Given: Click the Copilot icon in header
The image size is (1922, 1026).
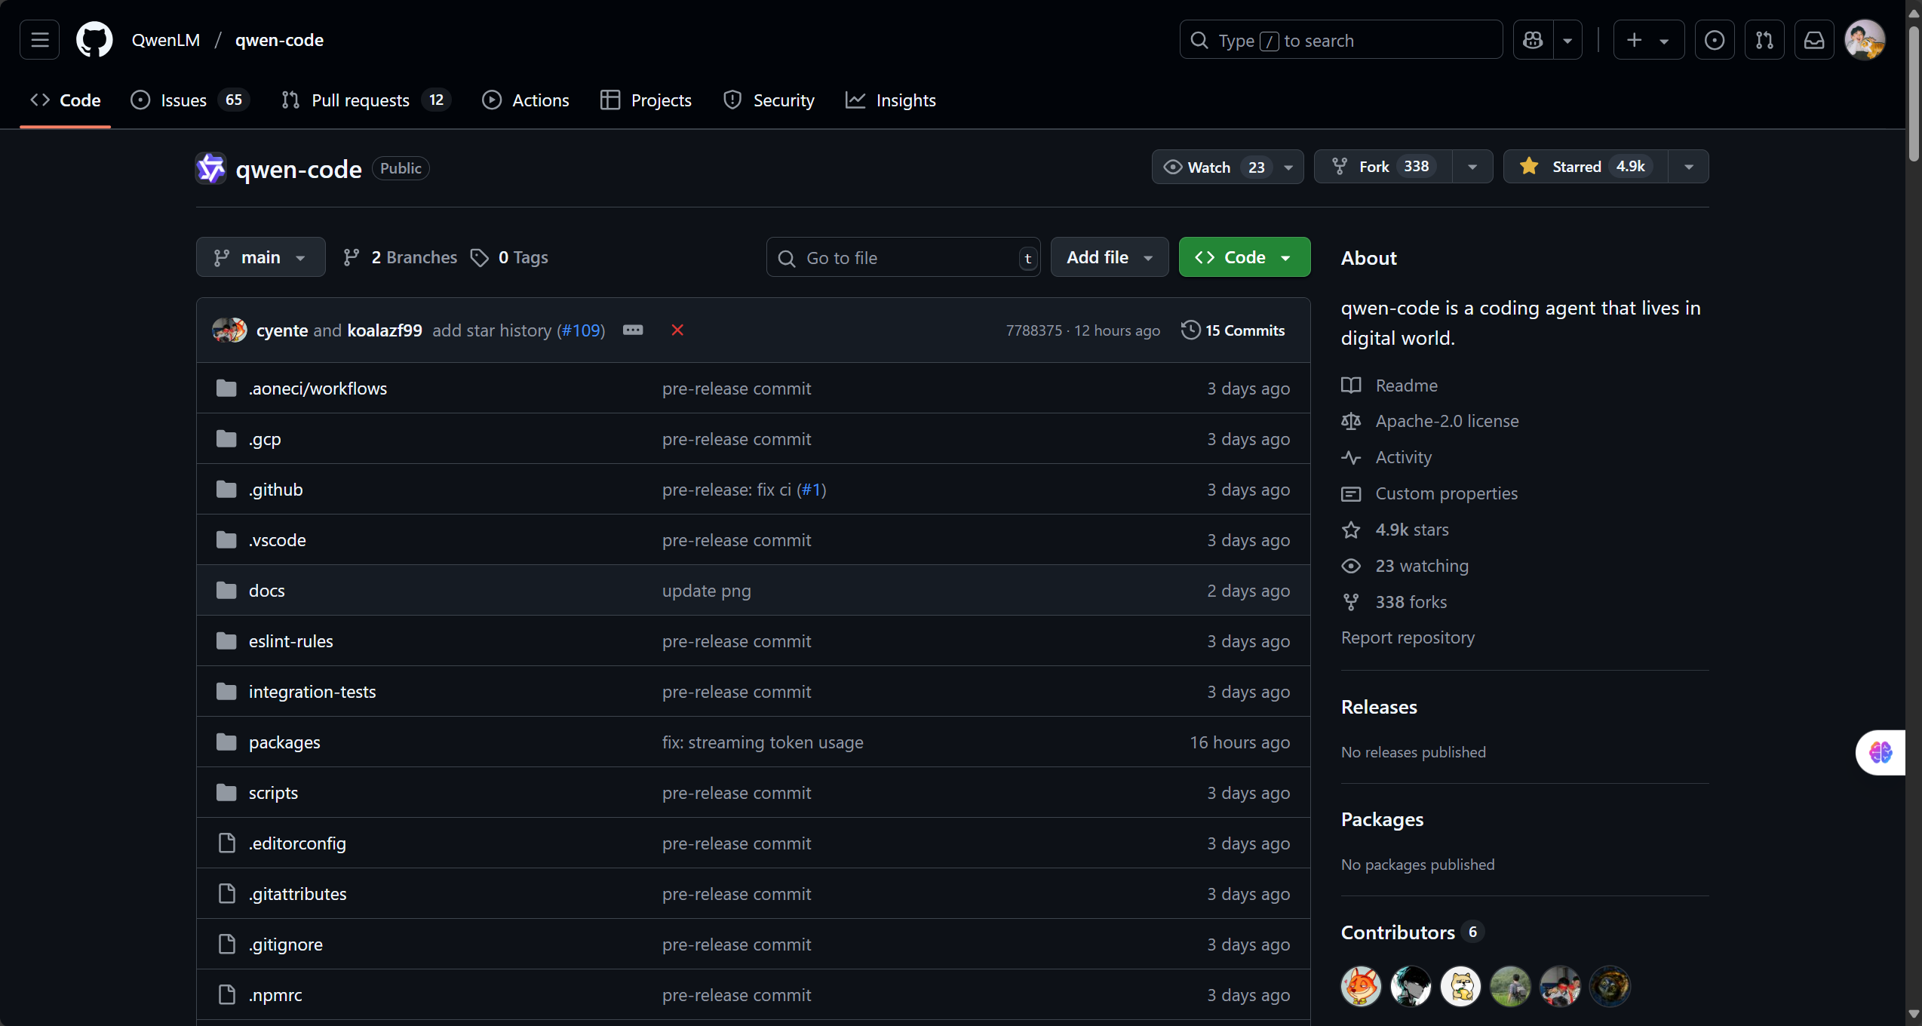Looking at the screenshot, I should pyautogui.click(x=1533, y=40).
